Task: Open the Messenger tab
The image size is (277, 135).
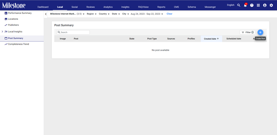Action: coord(210,7)
